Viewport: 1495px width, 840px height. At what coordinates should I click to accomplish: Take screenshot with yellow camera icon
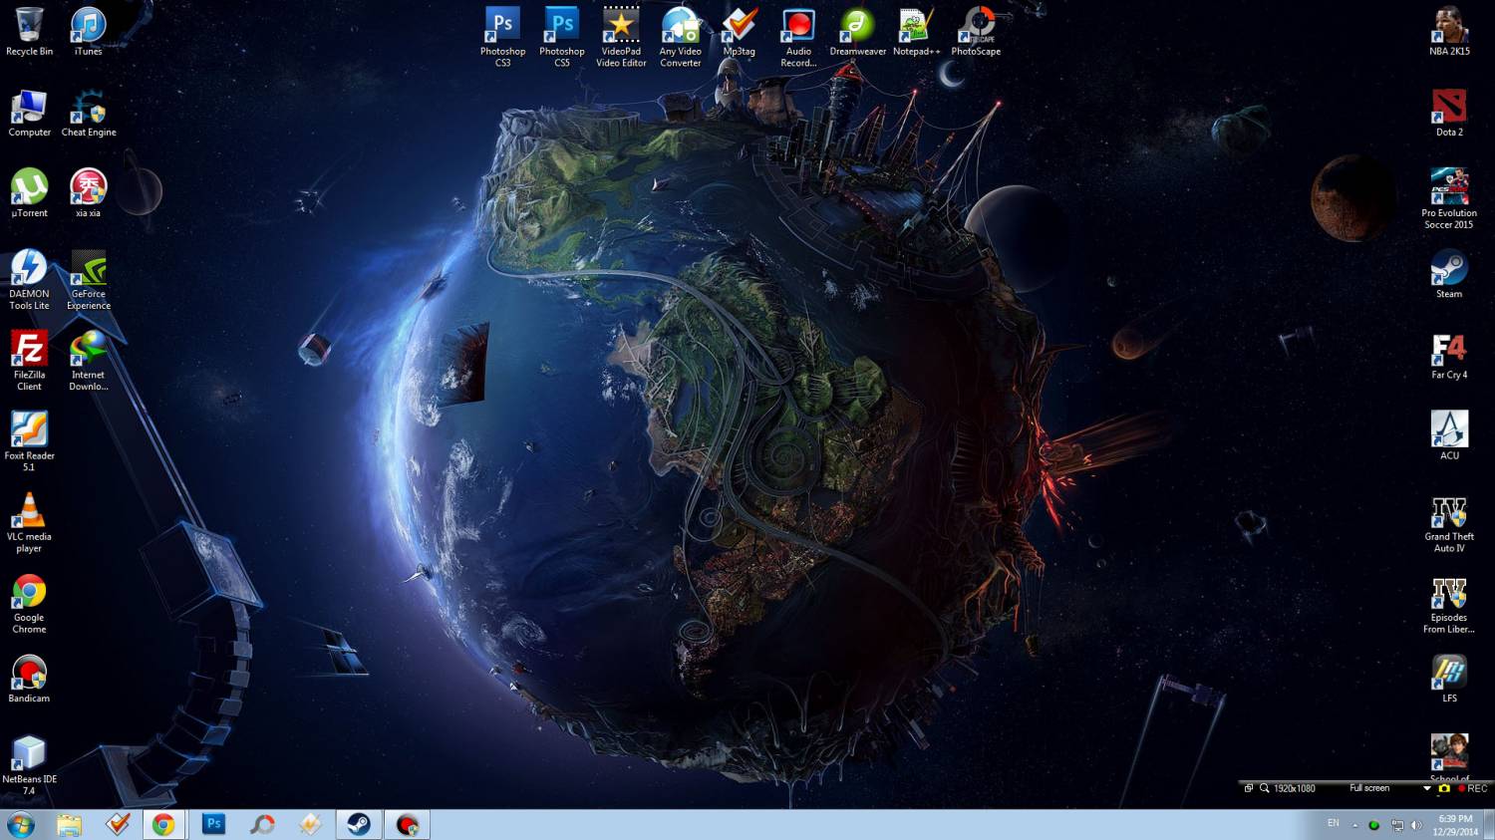click(1444, 788)
